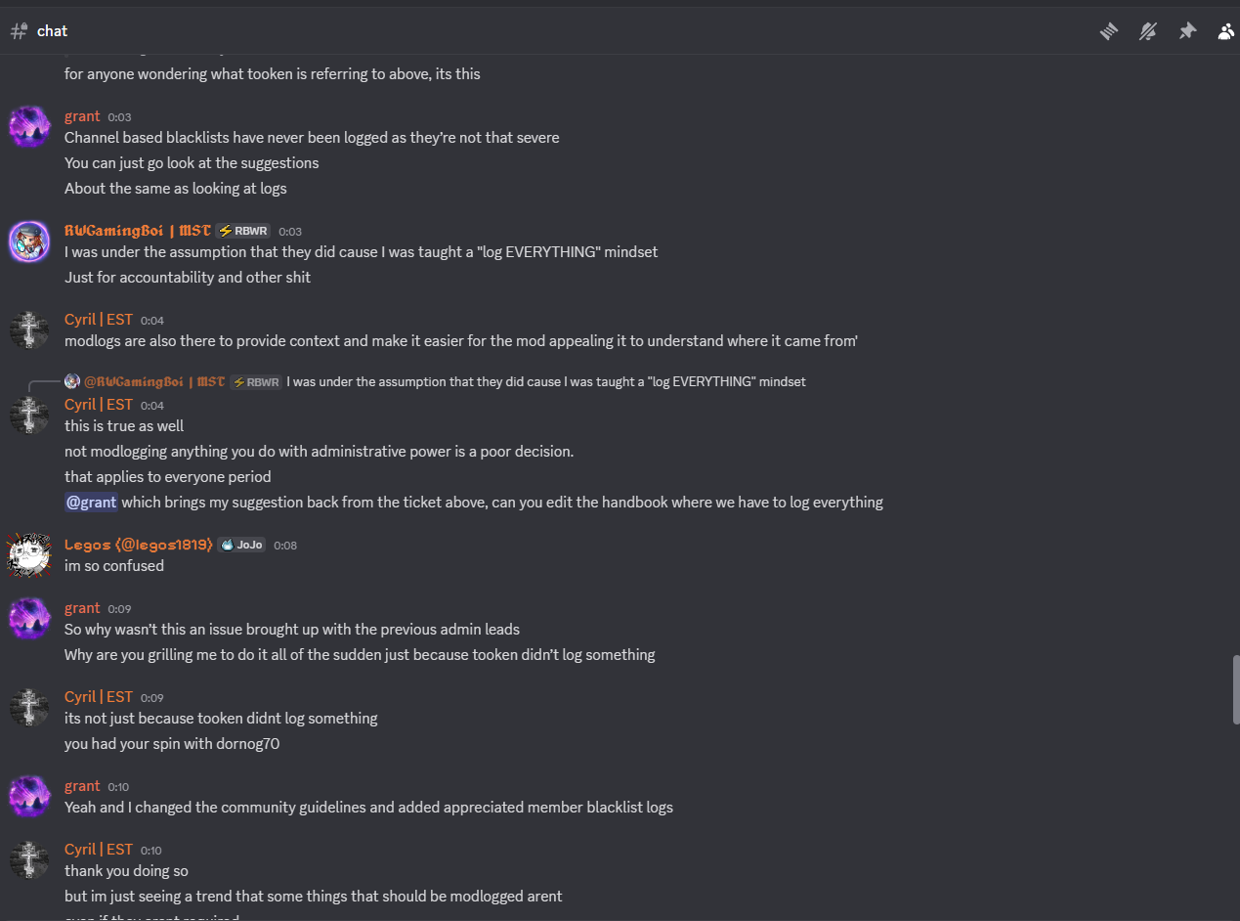The image size is (1240, 921).
Task: Open Cyril's avatar at the 0:09 message
Action: pos(29,708)
